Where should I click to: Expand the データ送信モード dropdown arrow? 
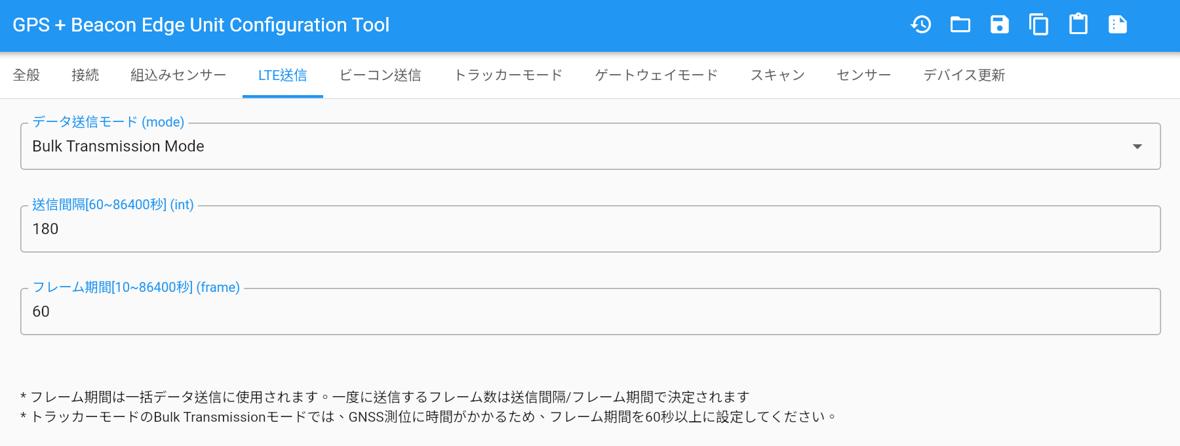1137,146
